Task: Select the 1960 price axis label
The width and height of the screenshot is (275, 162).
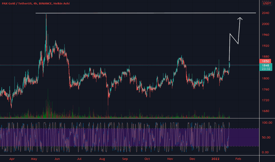Action: (265, 35)
